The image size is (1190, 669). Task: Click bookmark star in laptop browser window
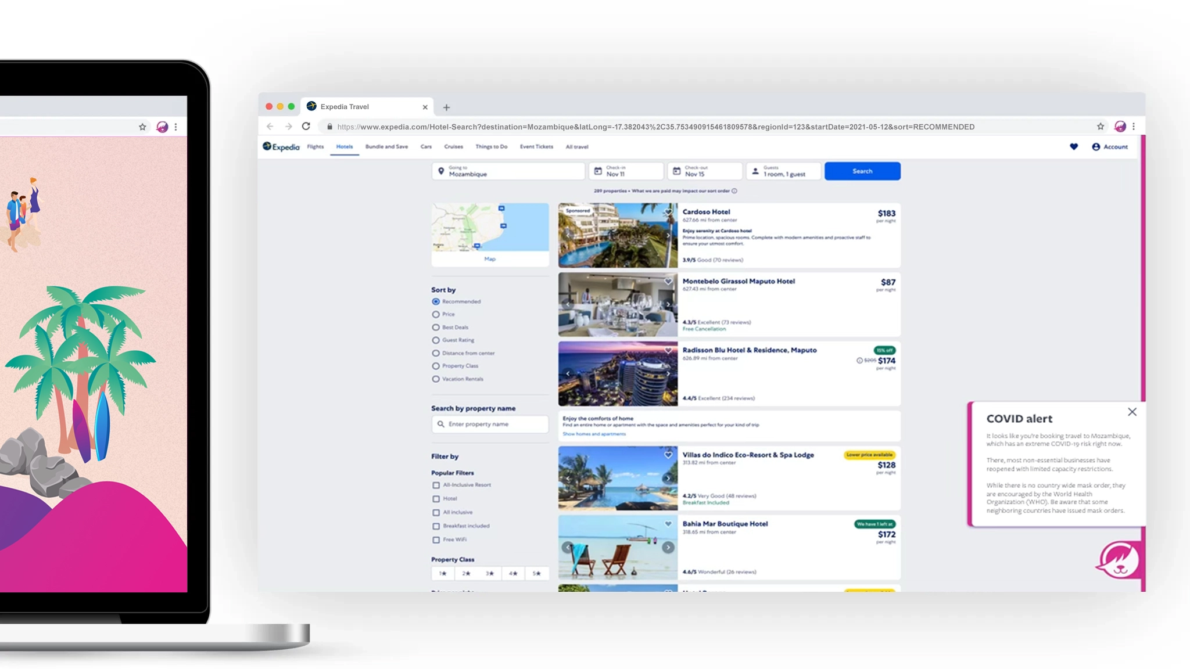pos(142,127)
